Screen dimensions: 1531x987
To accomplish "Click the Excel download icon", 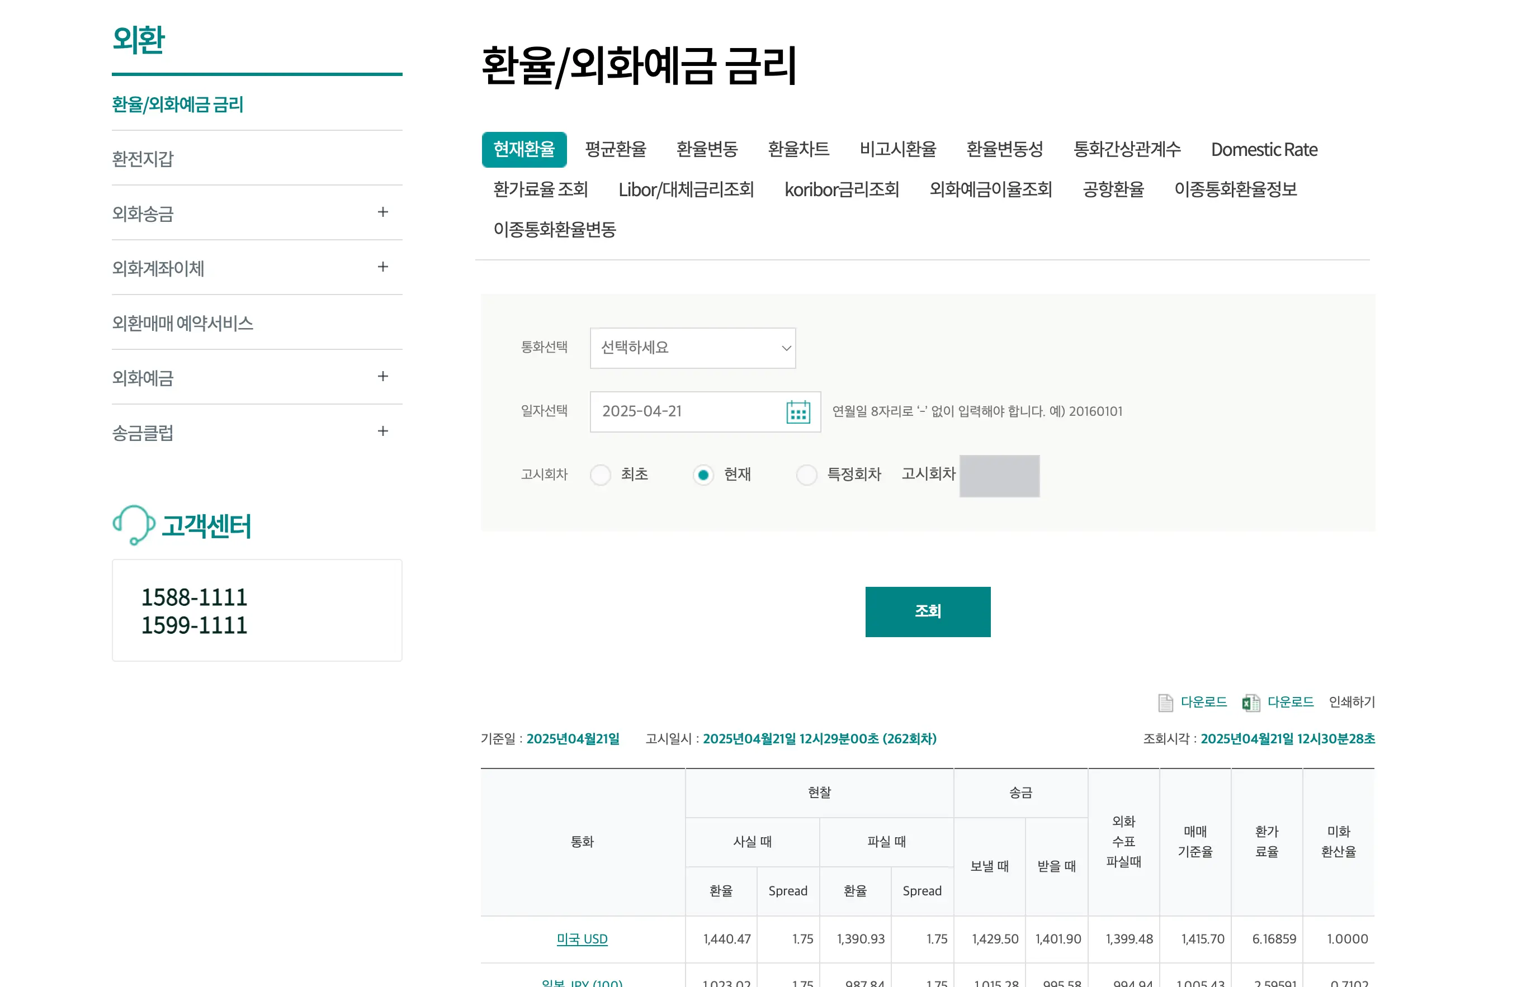I will 1250,703.
